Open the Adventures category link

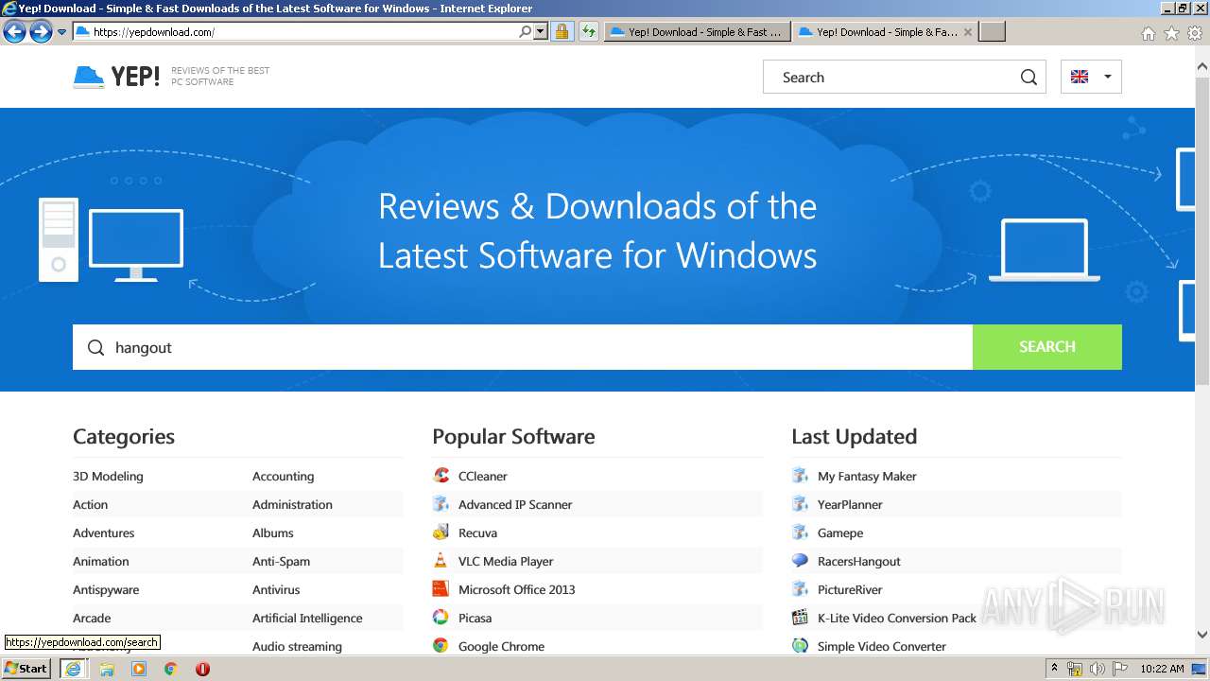(x=103, y=533)
